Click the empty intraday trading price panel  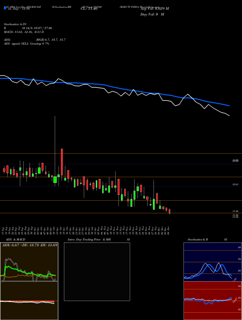click(97, 272)
